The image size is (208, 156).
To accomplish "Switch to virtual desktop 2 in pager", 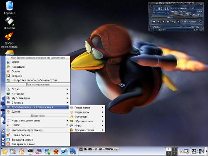I will coord(174,149).
